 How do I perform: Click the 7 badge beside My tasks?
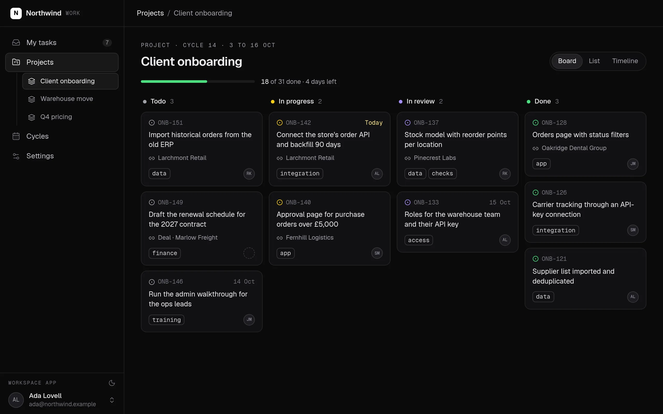point(107,42)
